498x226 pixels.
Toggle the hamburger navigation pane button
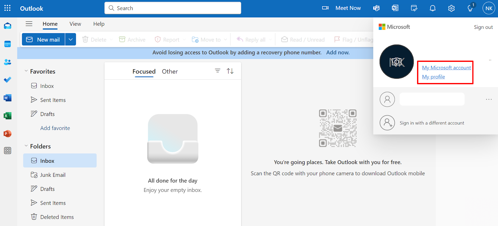(29, 24)
